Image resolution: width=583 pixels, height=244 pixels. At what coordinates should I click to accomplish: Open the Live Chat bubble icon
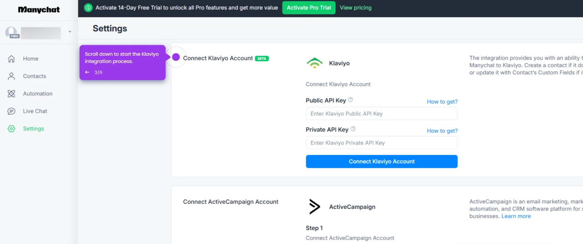pyautogui.click(x=11, y=111)
